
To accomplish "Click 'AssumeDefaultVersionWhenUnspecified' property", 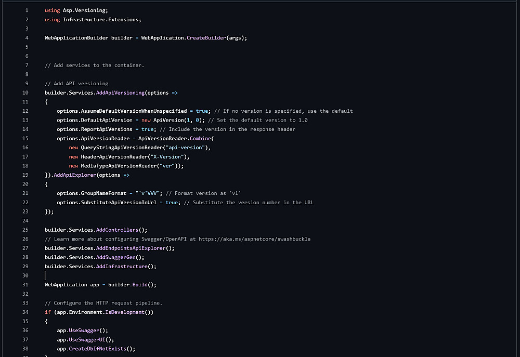I will tap(134, 111).
